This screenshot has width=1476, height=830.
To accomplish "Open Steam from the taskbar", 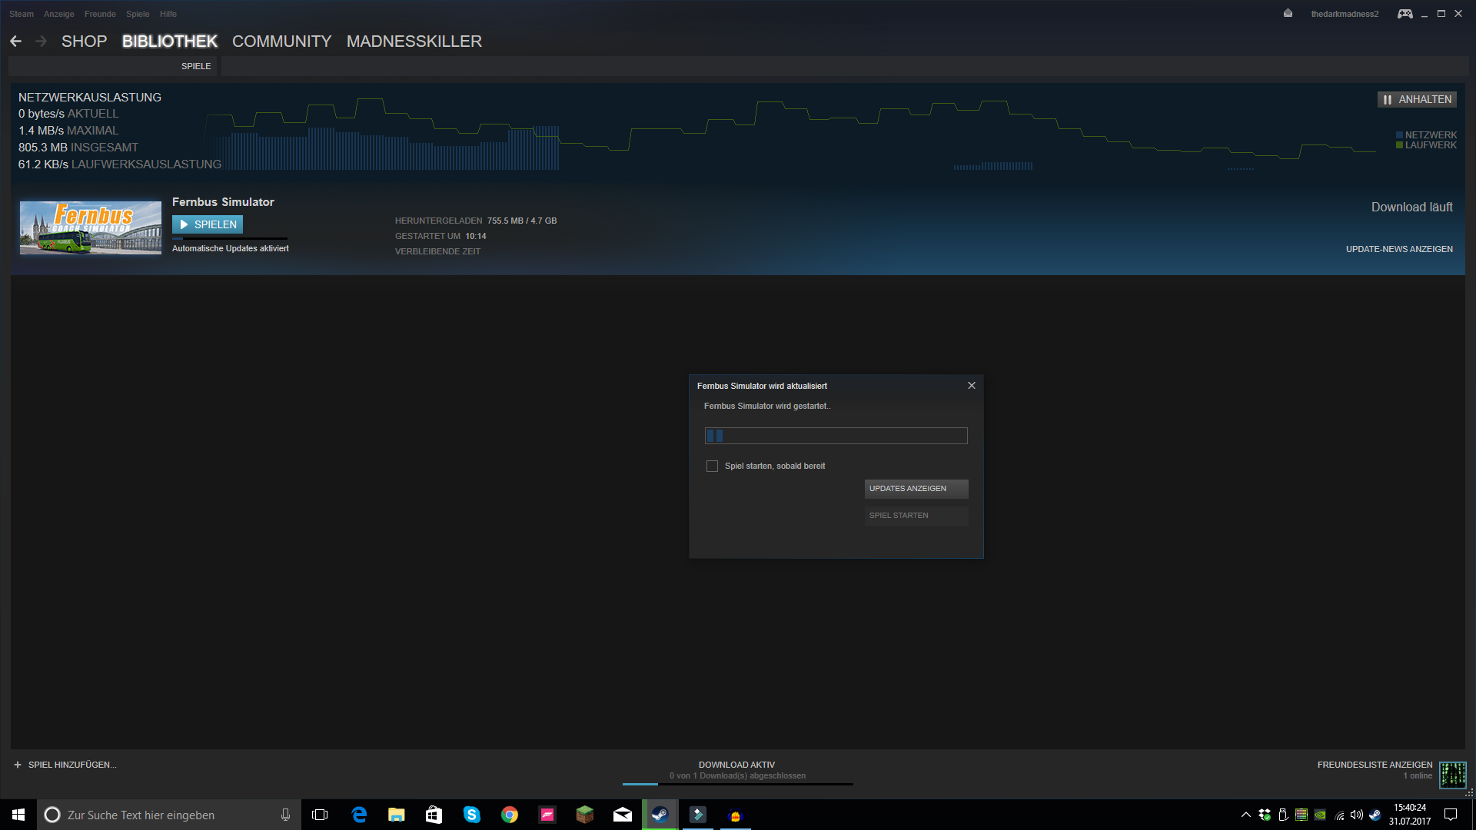I will click(x=660, y=815).
